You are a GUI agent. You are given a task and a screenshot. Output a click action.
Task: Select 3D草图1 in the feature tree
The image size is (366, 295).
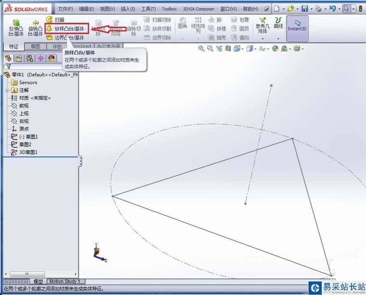pos(24,152)
